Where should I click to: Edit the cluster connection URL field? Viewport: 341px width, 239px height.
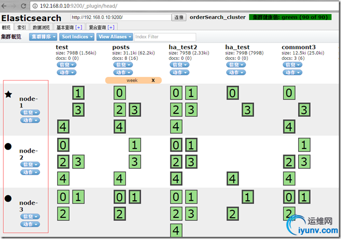(x=121, y=17)
